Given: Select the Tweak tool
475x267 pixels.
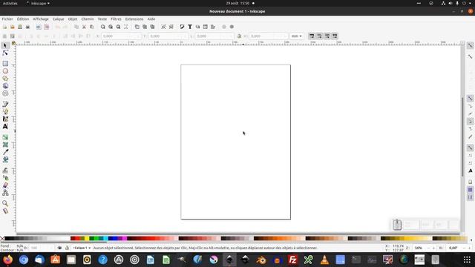Looking at the screenshot, I should pyautogui.click(x=5, y=171).
